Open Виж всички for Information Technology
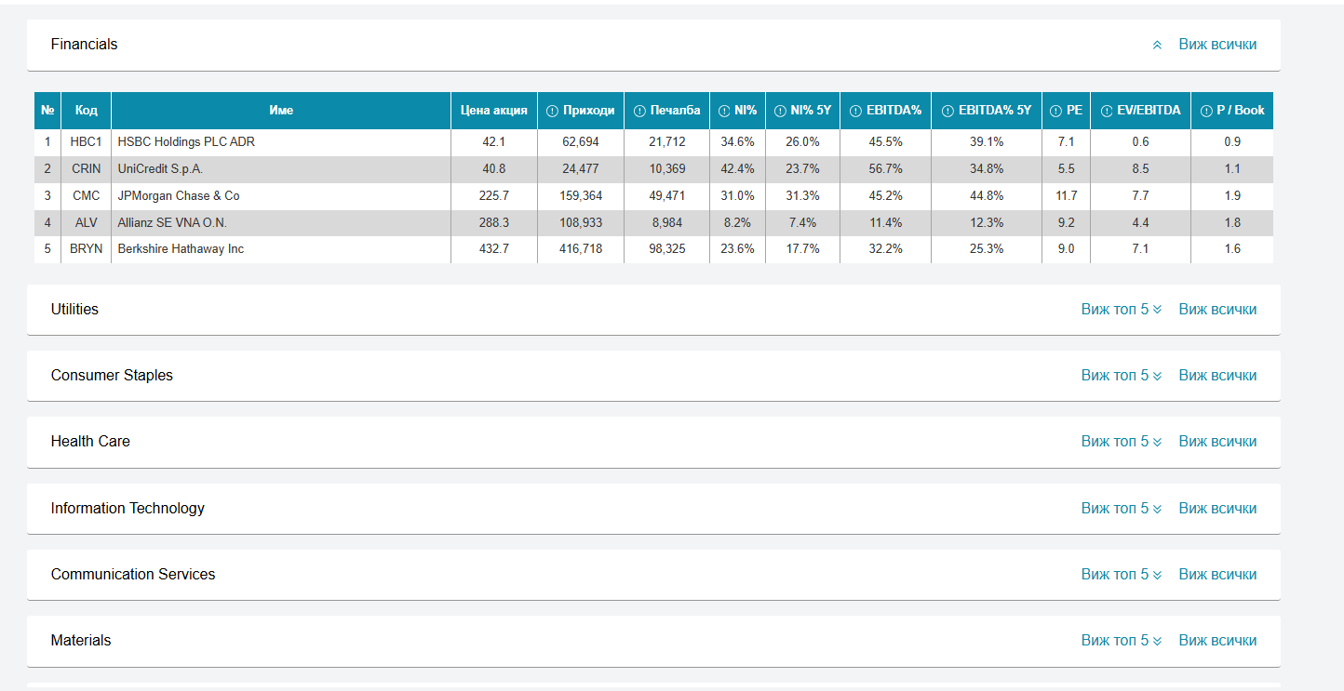Image resolution: width=1344 pixels, height=691 pixels. [1217, 509]
